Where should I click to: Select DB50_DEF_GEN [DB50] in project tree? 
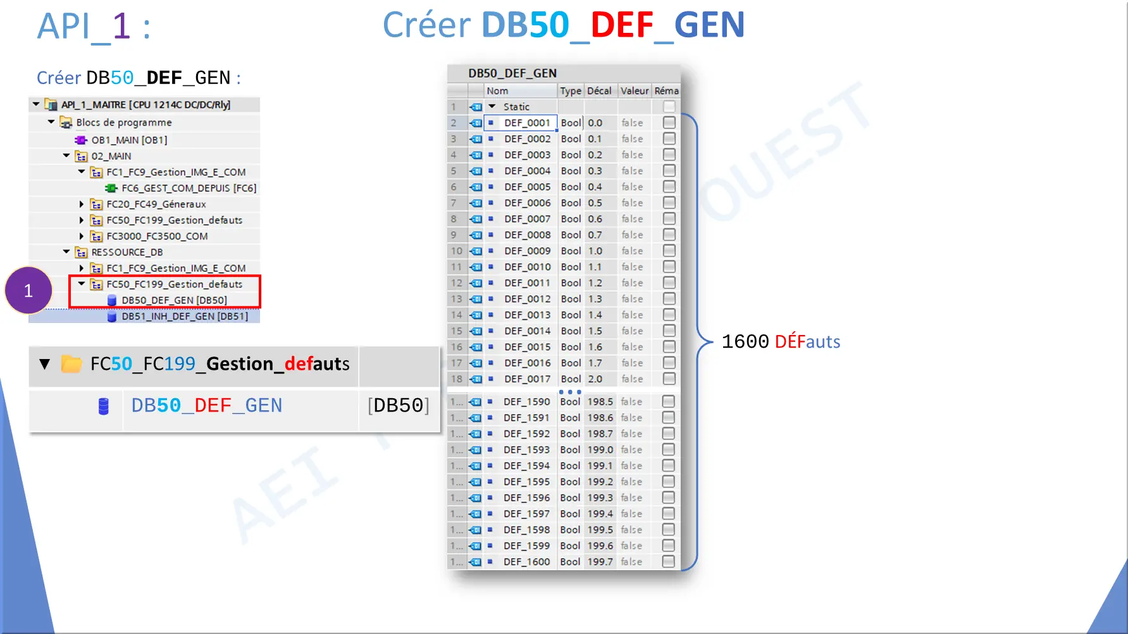(x=174, y=300)
